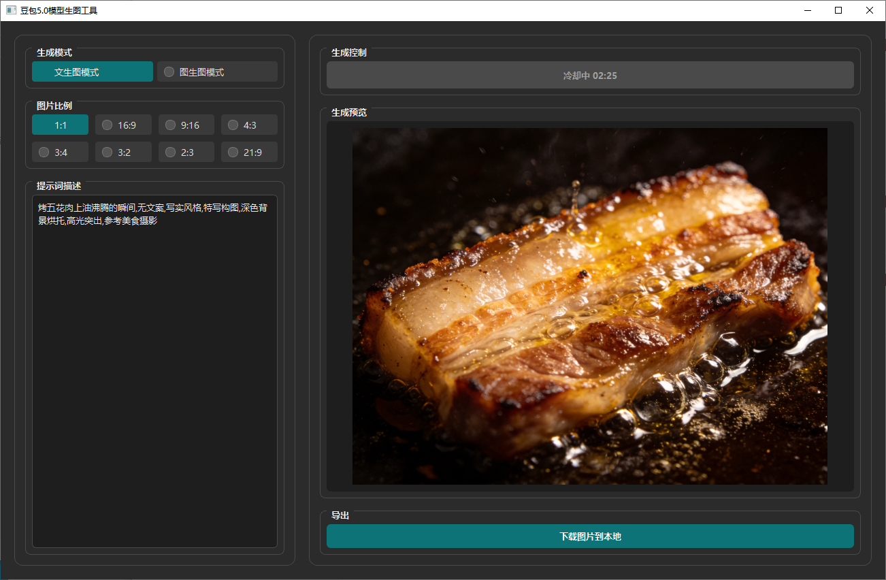Select the 3:2 image ratio
The width and height of the screenshot is (886, 580).
[x=123, y=152]
